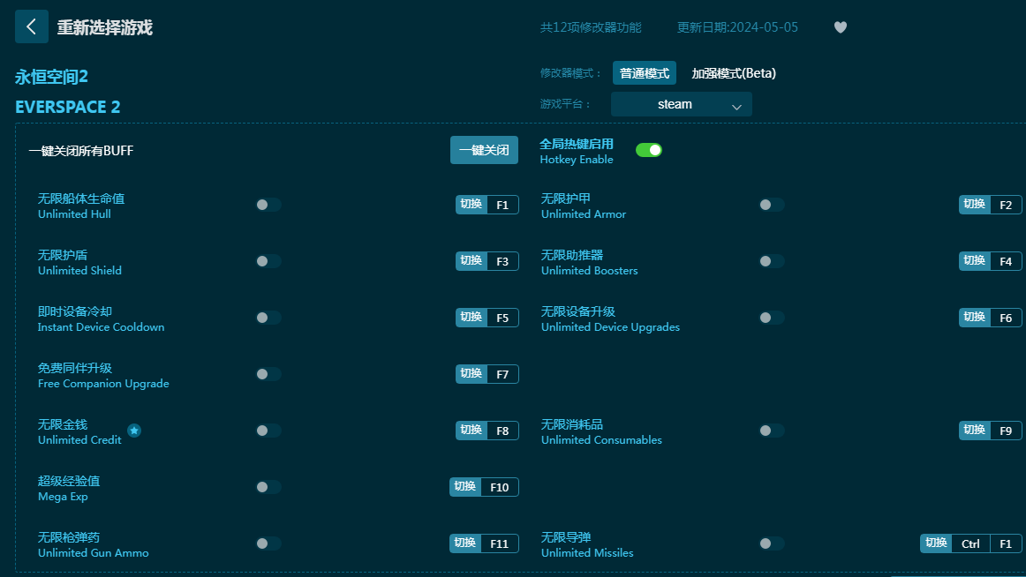Click the star badge beside Unlimited Credit

coord(134,431)
